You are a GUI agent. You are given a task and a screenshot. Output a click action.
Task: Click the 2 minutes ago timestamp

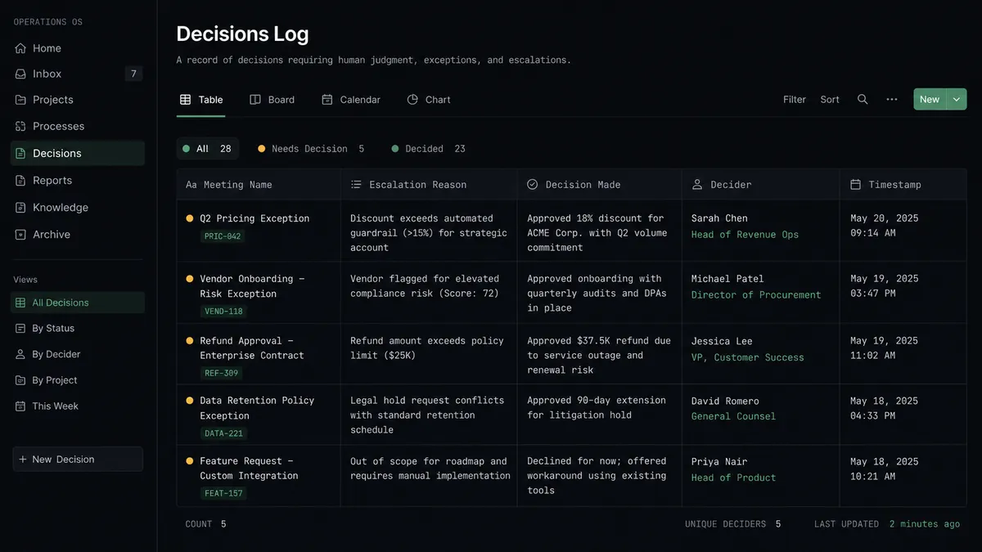tap(925, 524)
